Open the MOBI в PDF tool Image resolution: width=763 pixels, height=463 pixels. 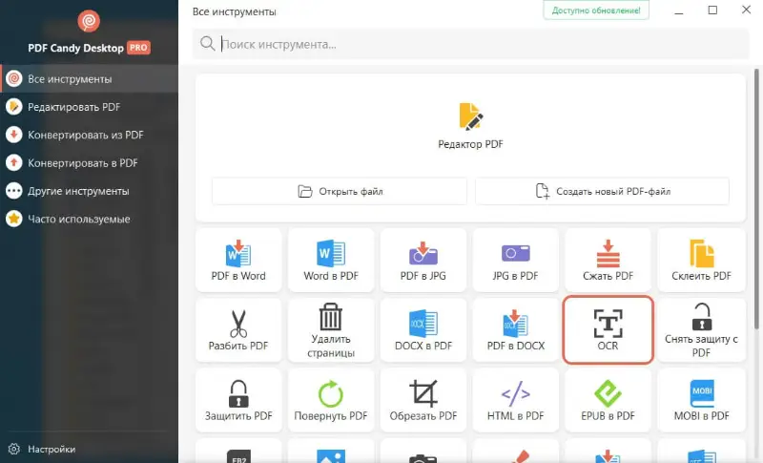tap(701, 400)
